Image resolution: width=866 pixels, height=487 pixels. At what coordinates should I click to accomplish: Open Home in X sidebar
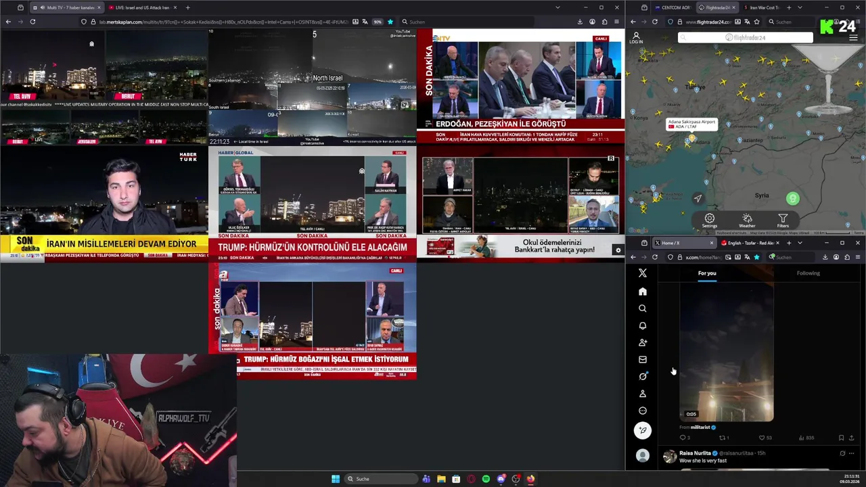click(643, 292)
